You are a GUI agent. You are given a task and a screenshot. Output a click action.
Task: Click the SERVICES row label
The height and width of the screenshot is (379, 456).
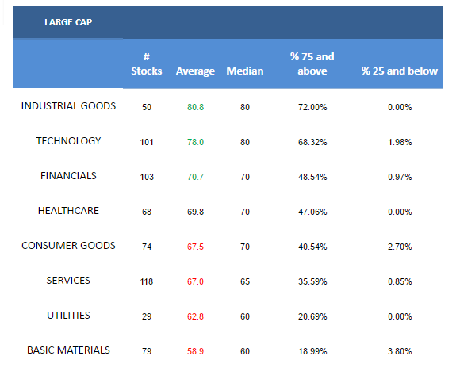click(x=68, y=281)
